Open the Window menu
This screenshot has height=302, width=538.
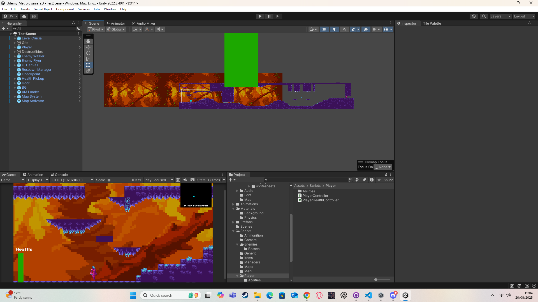tap(110, 9)
